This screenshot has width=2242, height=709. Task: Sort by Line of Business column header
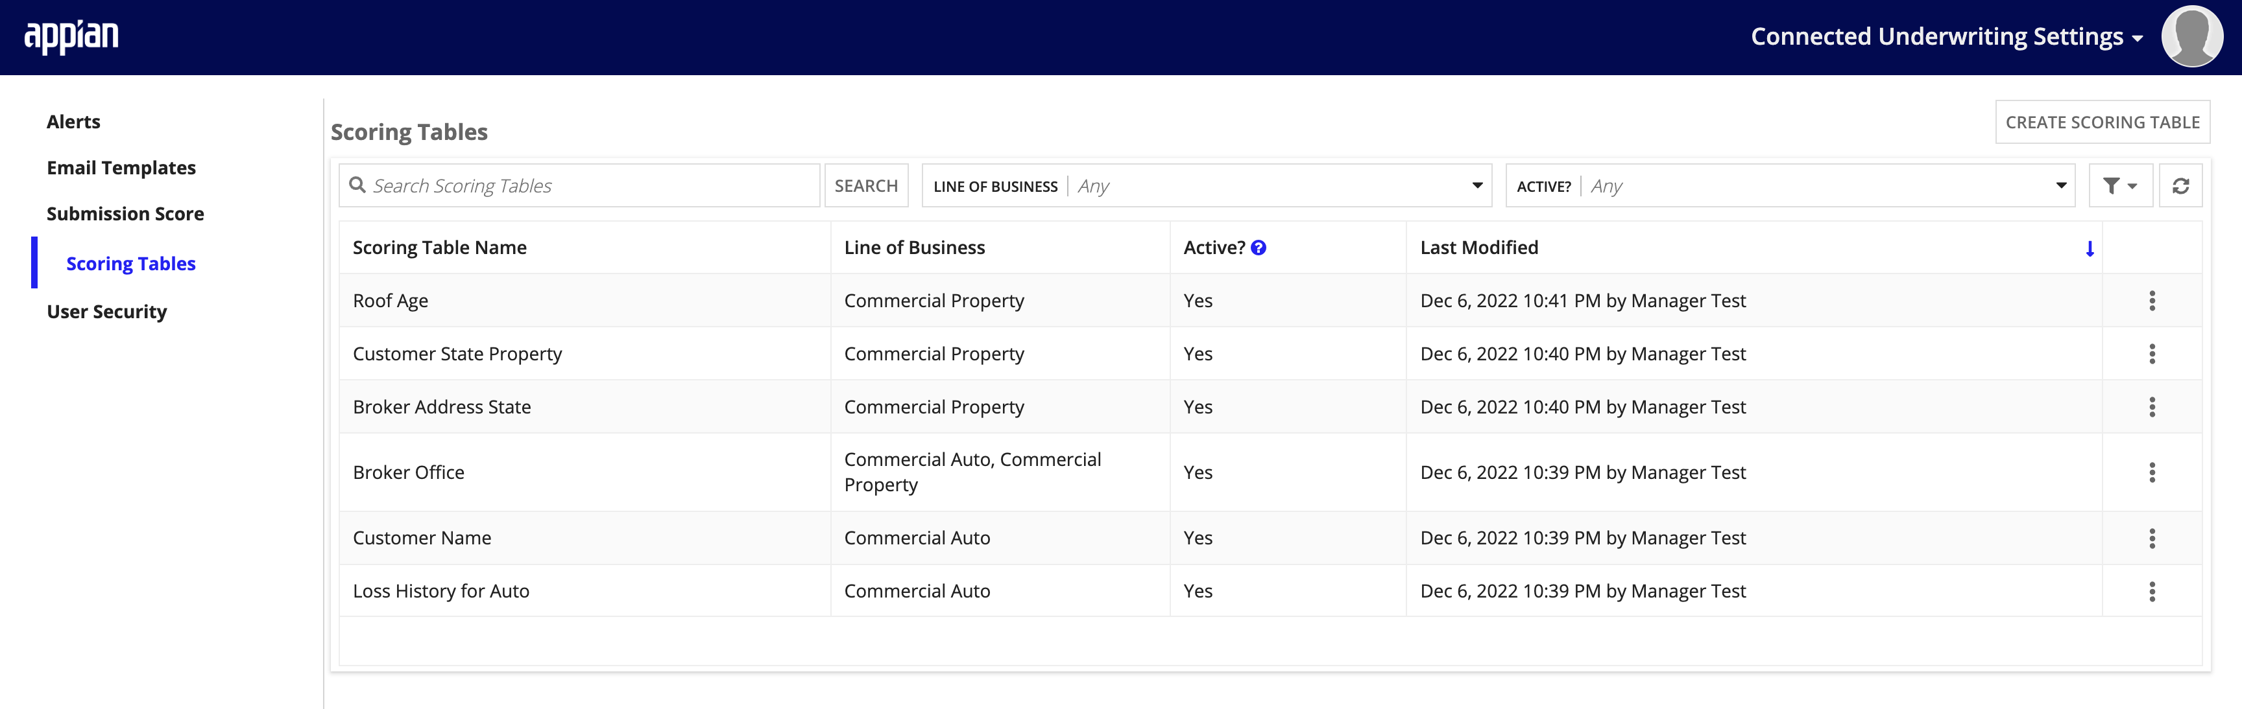(914, 248)
